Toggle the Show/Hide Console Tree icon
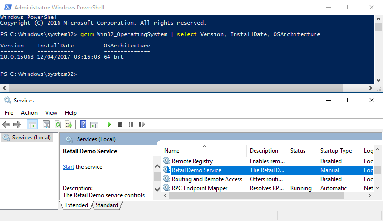The height and width of the screenshot is (221, 383). click(x=32, y=125)
